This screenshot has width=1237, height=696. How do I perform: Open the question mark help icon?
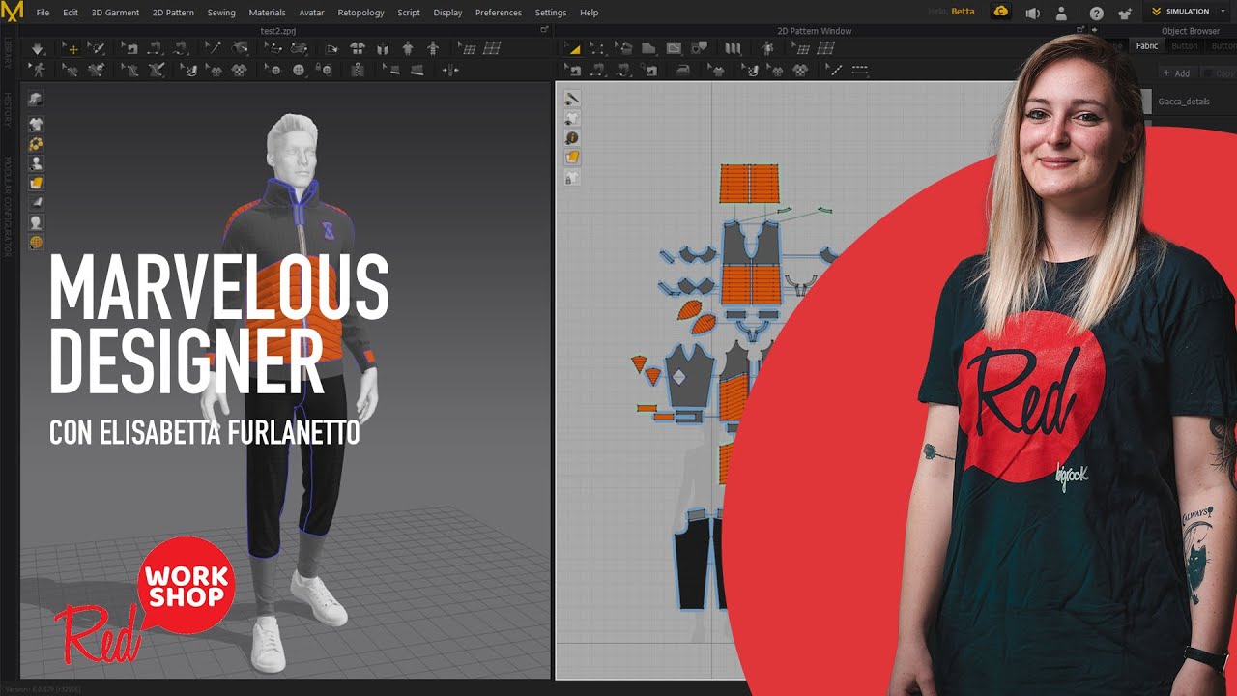point(1096,13)
